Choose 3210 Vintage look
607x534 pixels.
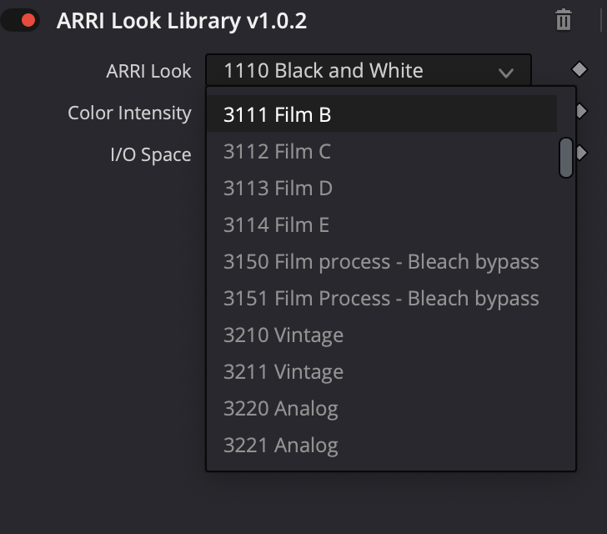382,335
